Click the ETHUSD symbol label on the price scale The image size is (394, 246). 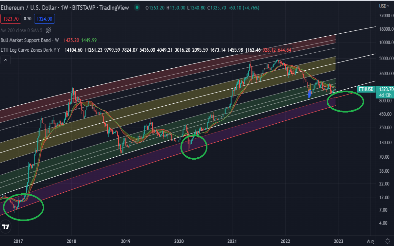366,89
